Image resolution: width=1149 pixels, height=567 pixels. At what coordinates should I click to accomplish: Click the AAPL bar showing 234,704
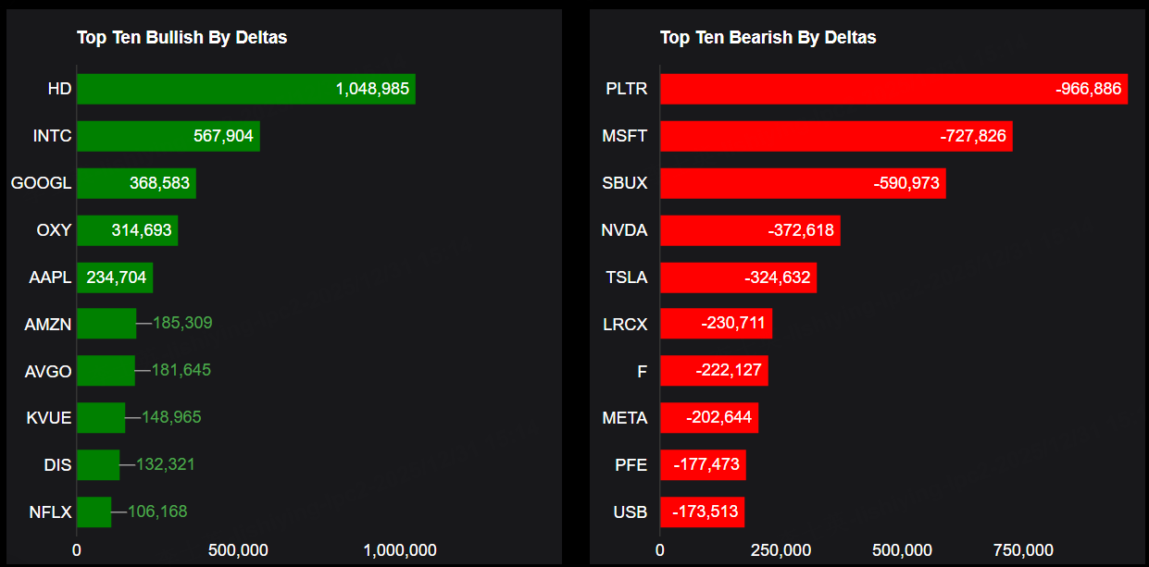pyautogui.click(x=115, y=277)
